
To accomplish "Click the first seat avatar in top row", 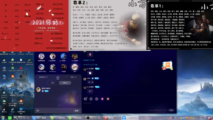I will tap(41, 56).
